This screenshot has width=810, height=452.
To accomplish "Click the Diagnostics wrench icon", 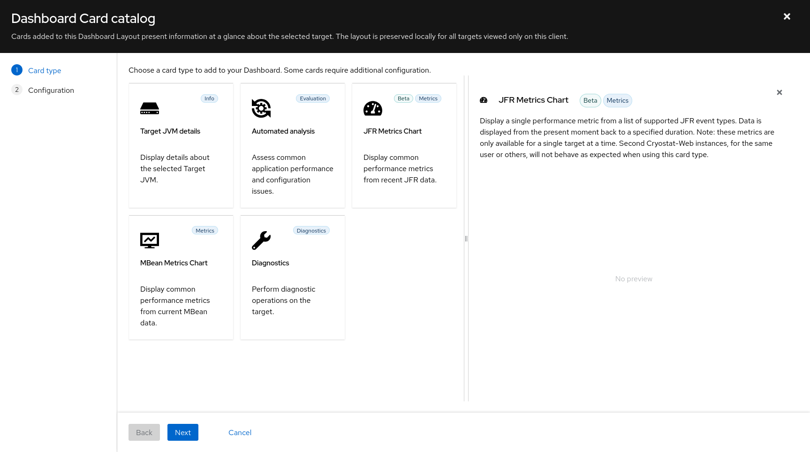I will click(261, 241).
